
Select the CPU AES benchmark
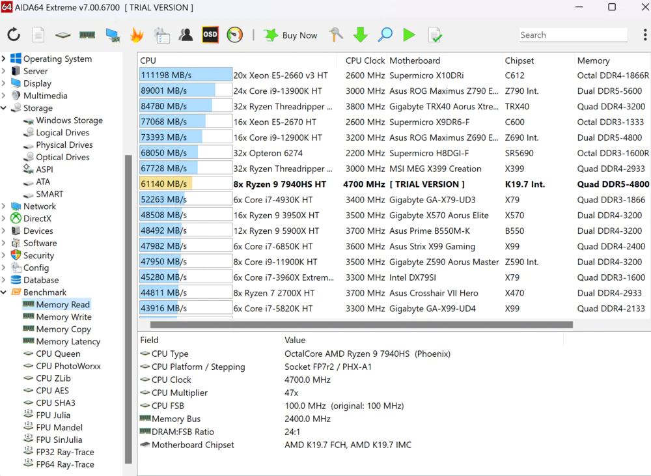46,391
